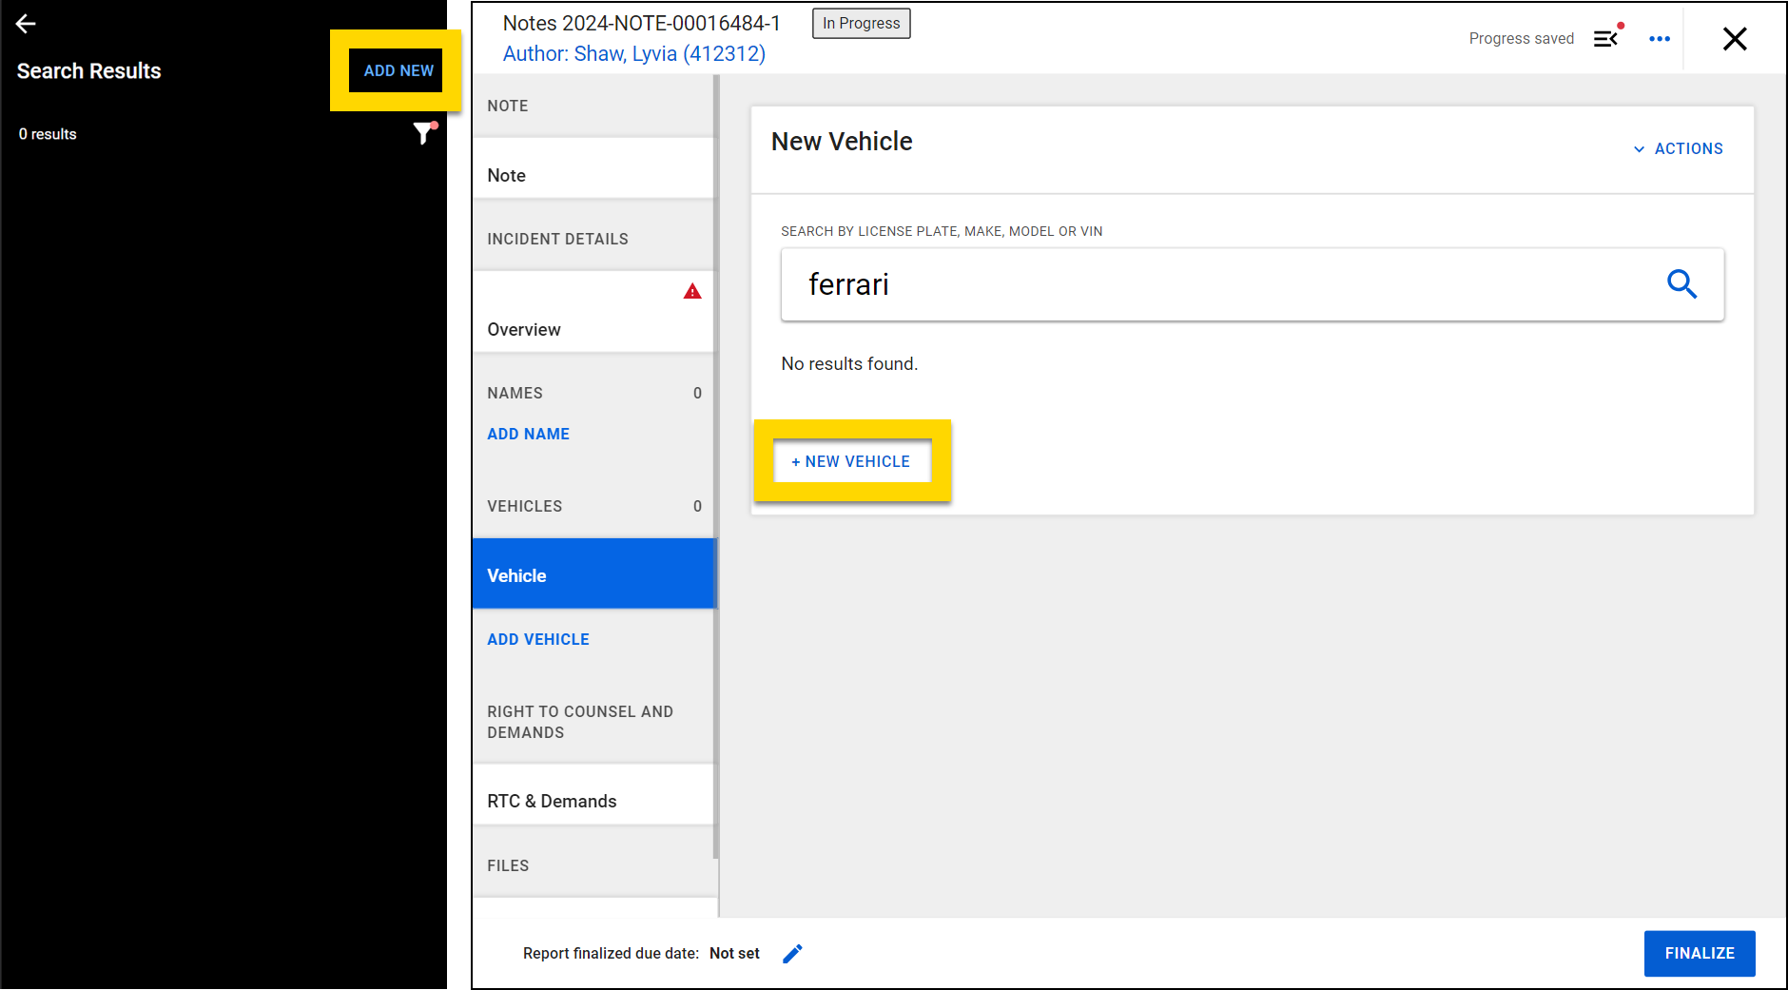Open the three-dots more options menu
This screenshot has height=990, width=1788.
(x=1659, y=39)
